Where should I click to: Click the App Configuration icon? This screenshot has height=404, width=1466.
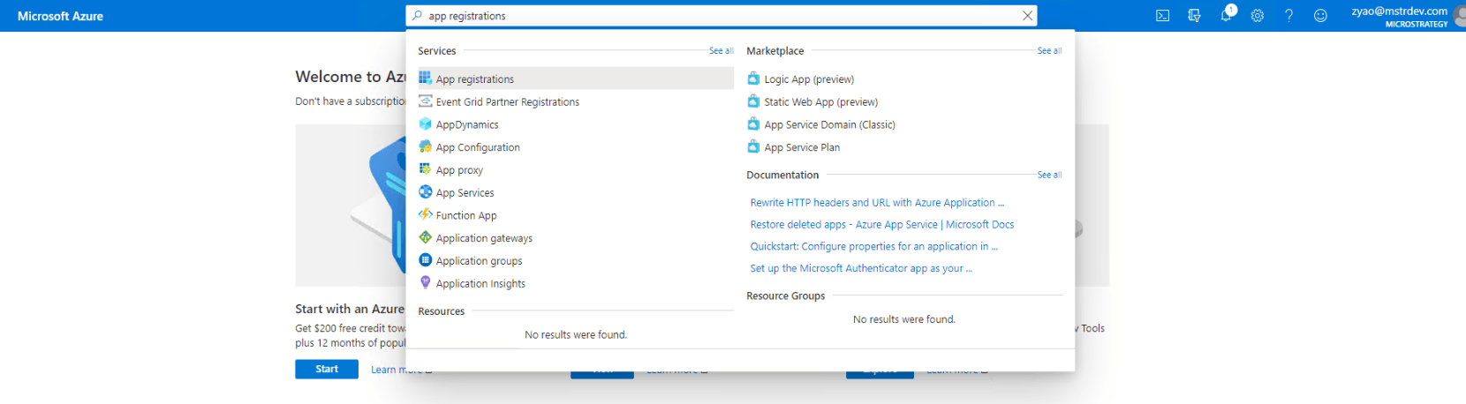pyautogui.click(x=425, y=146)
